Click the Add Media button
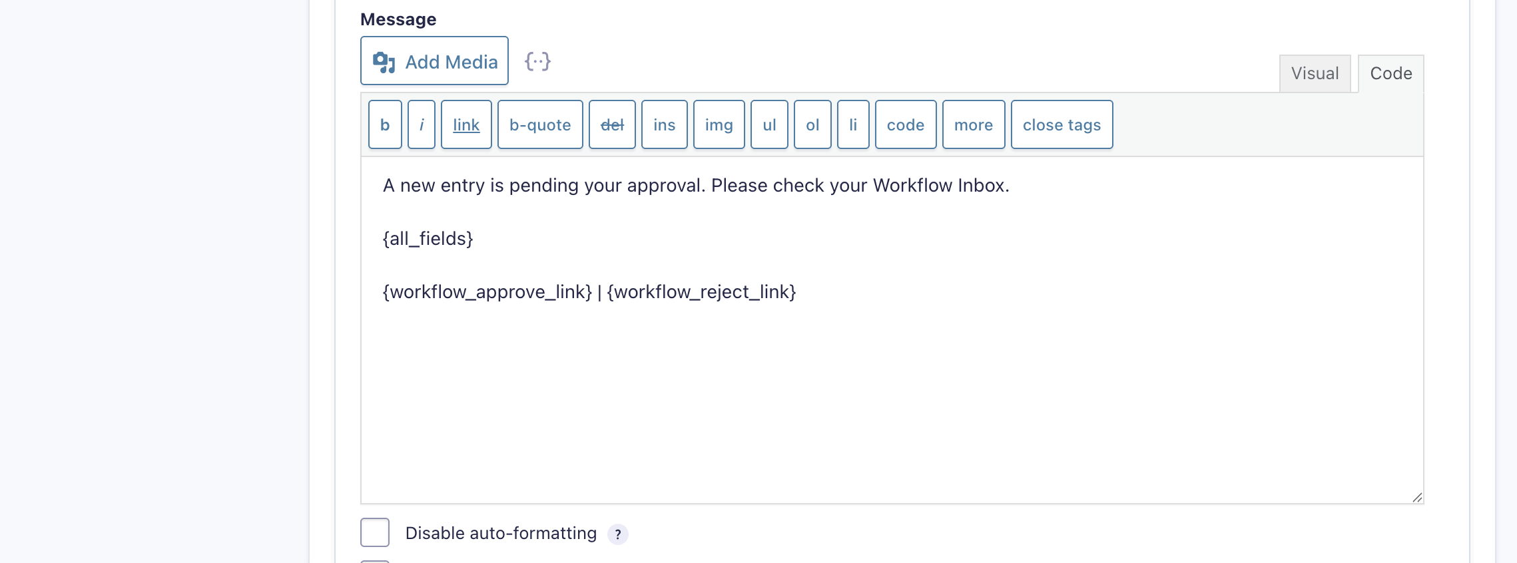 tap(434, 61)
